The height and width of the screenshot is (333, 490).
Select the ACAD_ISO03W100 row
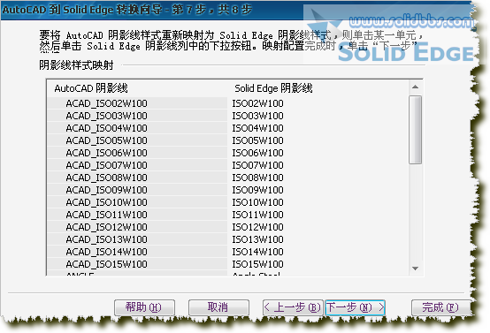(137, 116)
